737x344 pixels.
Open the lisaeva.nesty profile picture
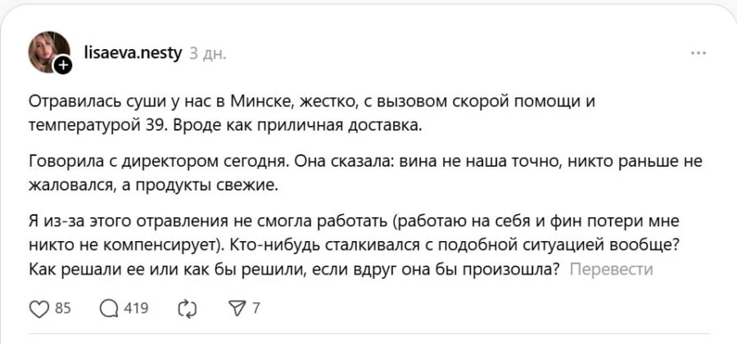point(47,51)
